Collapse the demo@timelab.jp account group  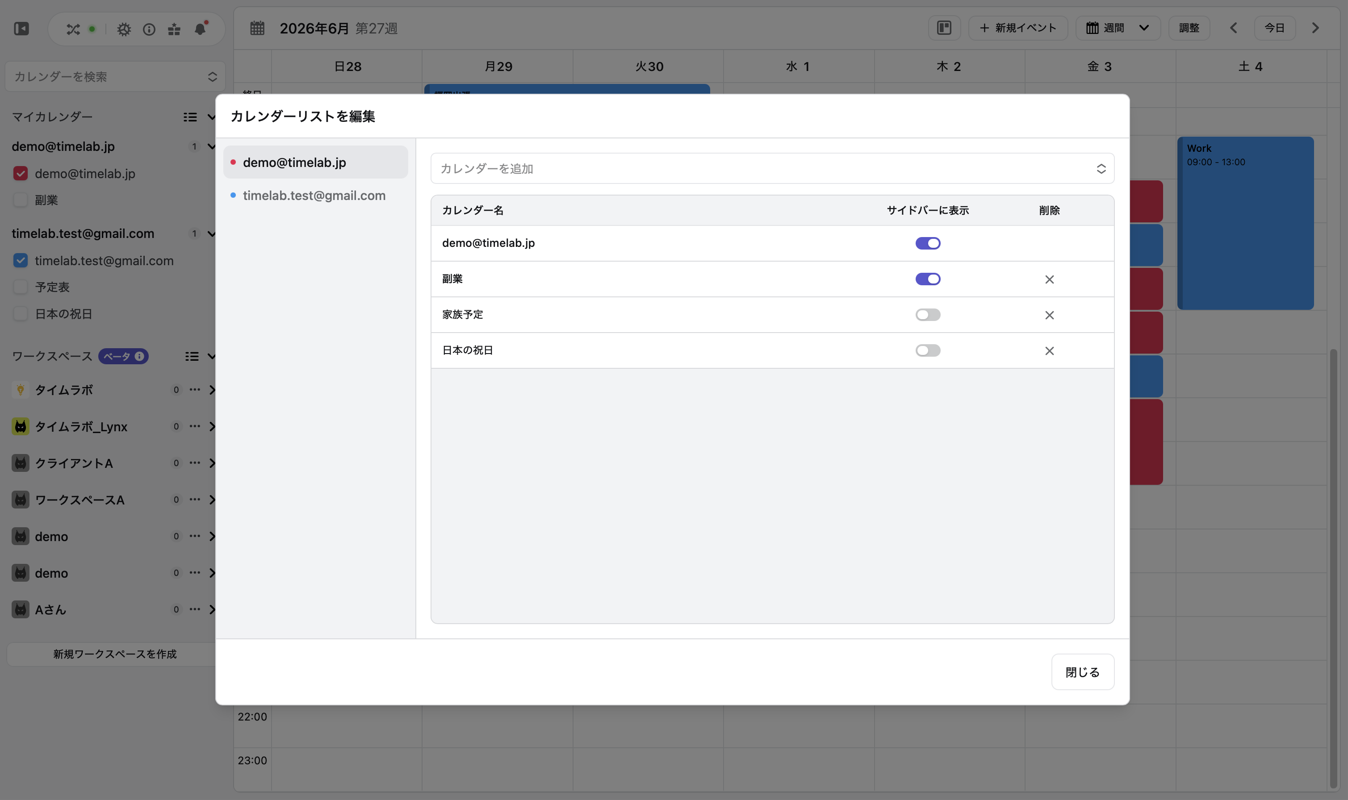tap(211, 146)
